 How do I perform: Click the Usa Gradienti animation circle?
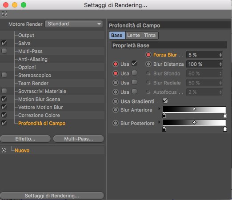[x=116, y=101]
